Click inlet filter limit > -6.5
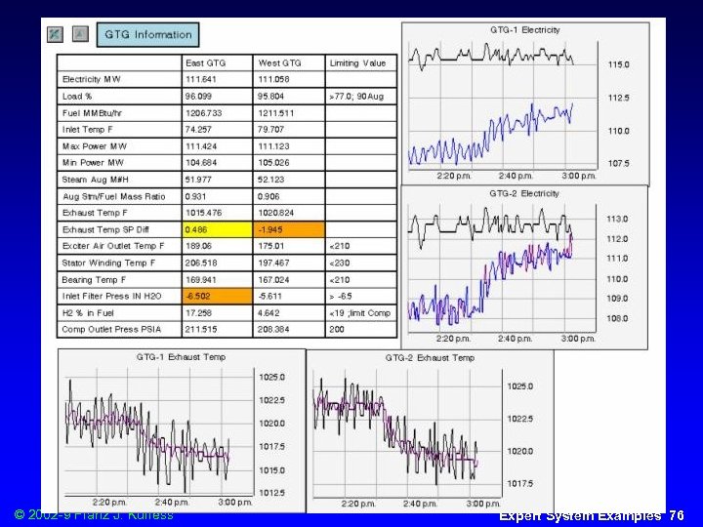Viewport: 703px width, 527px height. pyautogui.click(x=341, y=297)
